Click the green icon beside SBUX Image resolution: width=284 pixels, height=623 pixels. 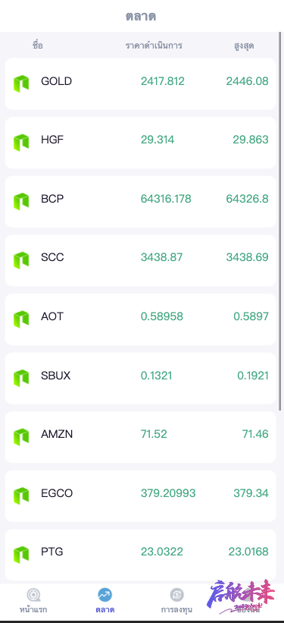[x=21, y=378]
